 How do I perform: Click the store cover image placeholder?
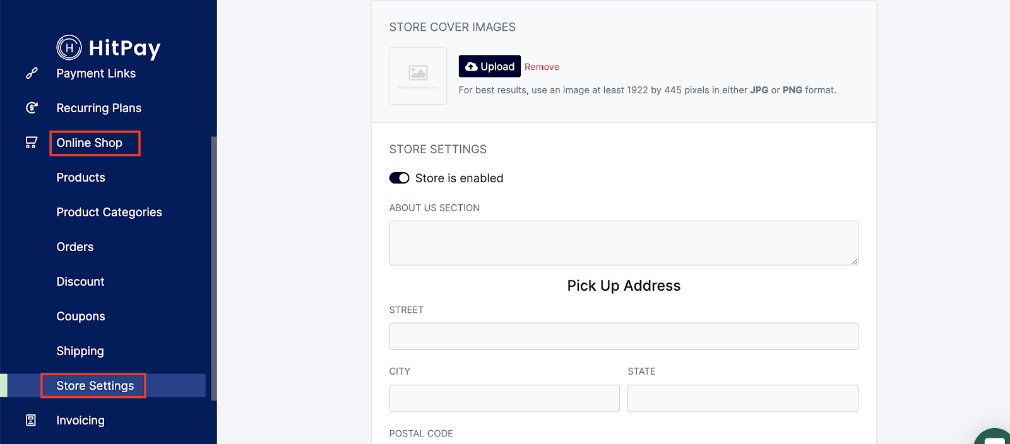[x=418, y=76]
